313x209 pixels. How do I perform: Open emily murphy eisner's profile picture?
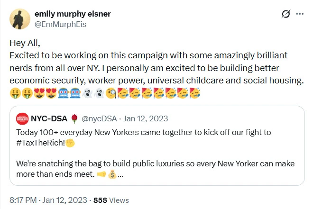20,19
